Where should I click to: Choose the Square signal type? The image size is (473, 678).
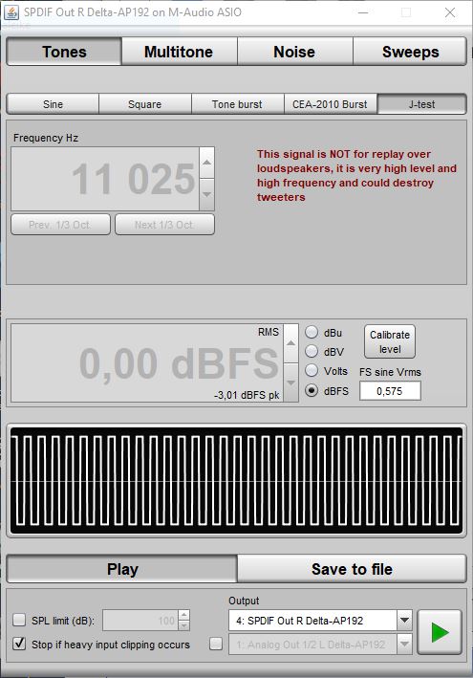[144, 104]
